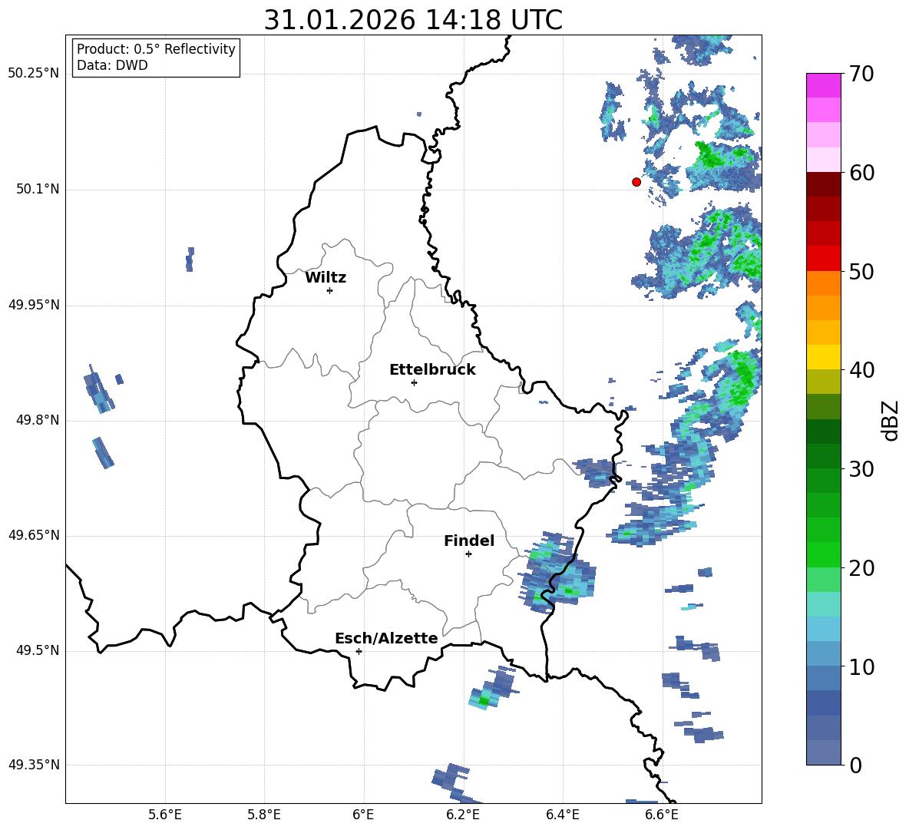
Task: Click the yellow colorbar segment at 40 dBZ
Action: pyautogui.click(x=823, y=357)
